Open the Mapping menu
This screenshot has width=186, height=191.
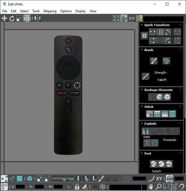[x=50, y=11]
